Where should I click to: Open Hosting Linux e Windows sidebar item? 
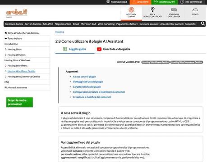[17, 60]
